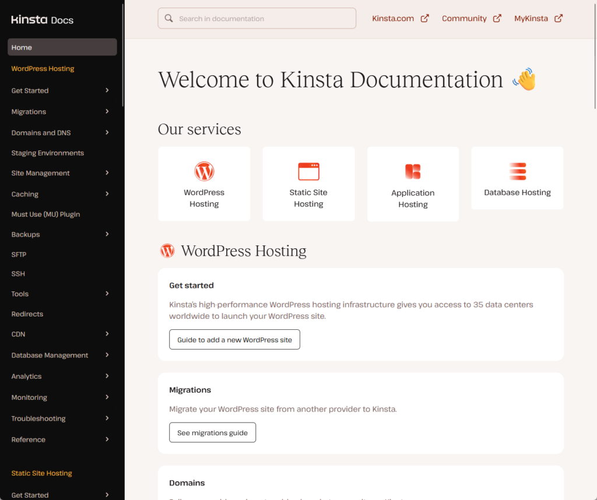Viewport: 597px width, 500px height.
Task: Expand the Troubleshooting chevron
Action: [x=107, y=418]
